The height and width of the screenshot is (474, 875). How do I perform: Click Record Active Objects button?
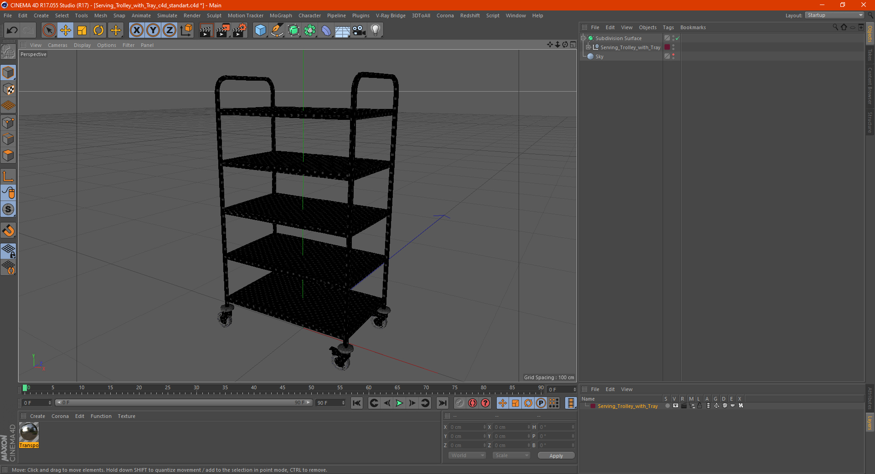coord(460,403)
